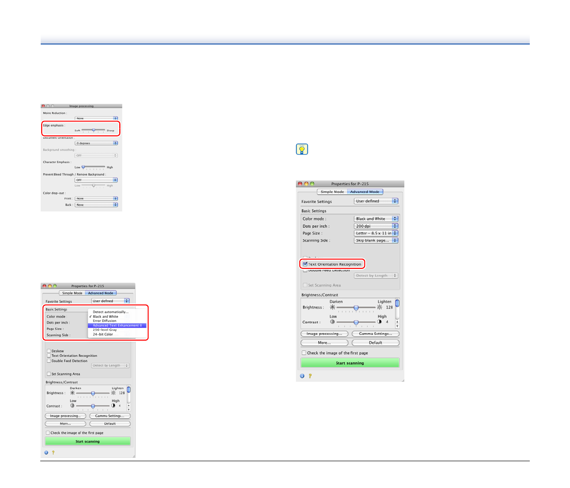Viewport: 570px width, 488px height.
Task: Click blue info icon under the open Color-mode-menu window
Action: 46,452
